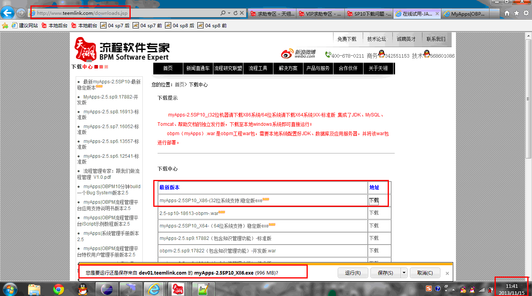Switch to the MyApps|OBP tab
Screen dimensions: 532x296
466,14
